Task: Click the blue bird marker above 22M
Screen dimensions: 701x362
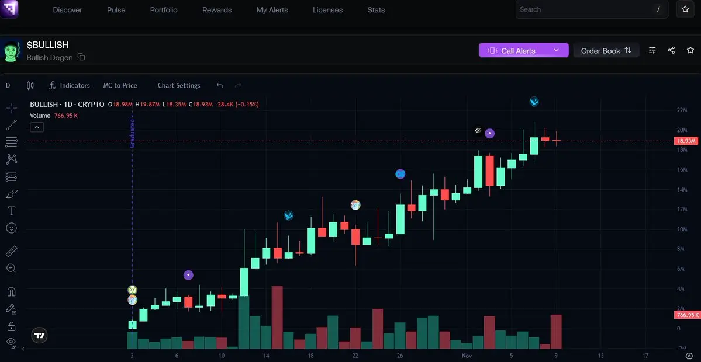Action: [x=534, y=102]
